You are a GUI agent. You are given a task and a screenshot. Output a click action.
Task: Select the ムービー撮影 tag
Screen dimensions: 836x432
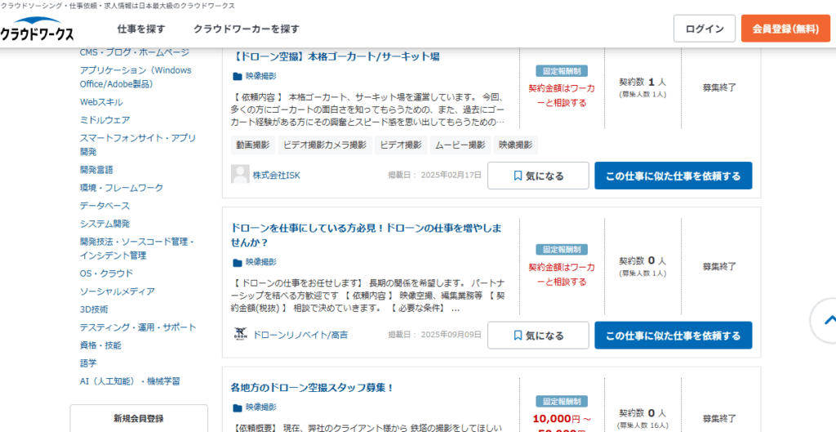pos(460,145)
